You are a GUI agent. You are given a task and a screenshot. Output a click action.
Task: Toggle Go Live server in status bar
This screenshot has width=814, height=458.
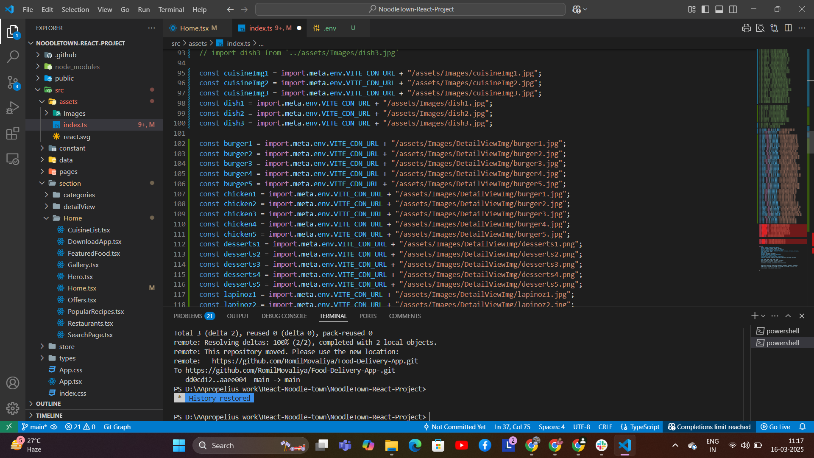tap(775, 427)
